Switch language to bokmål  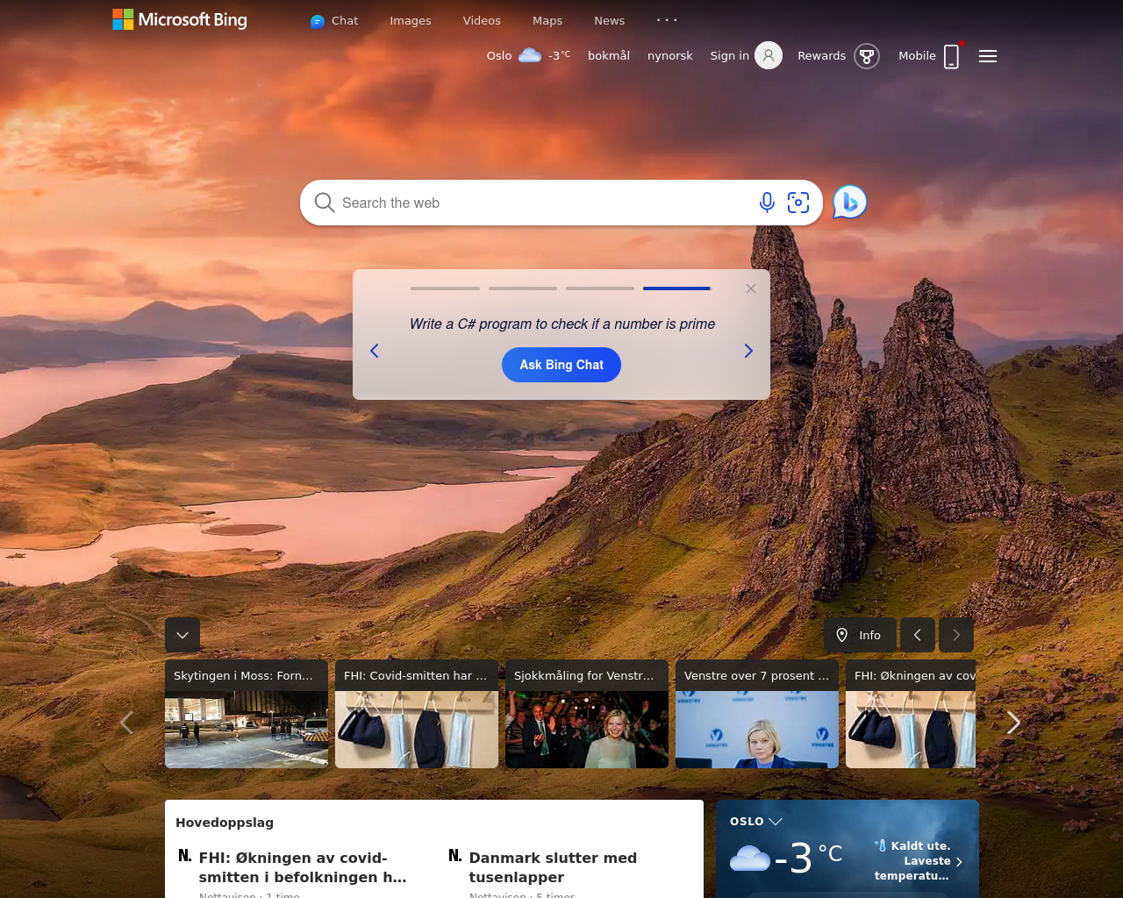click(x=609, y=55)
